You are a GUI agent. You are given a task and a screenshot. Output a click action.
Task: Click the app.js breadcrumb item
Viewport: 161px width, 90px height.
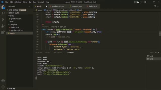point(39,10)
